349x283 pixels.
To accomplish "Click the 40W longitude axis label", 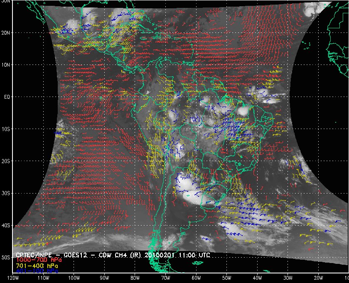I will pyautogui.click(x=257, y=278).
